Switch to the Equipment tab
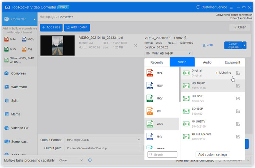This screenshot has height=168, width=255. point(233,62)
